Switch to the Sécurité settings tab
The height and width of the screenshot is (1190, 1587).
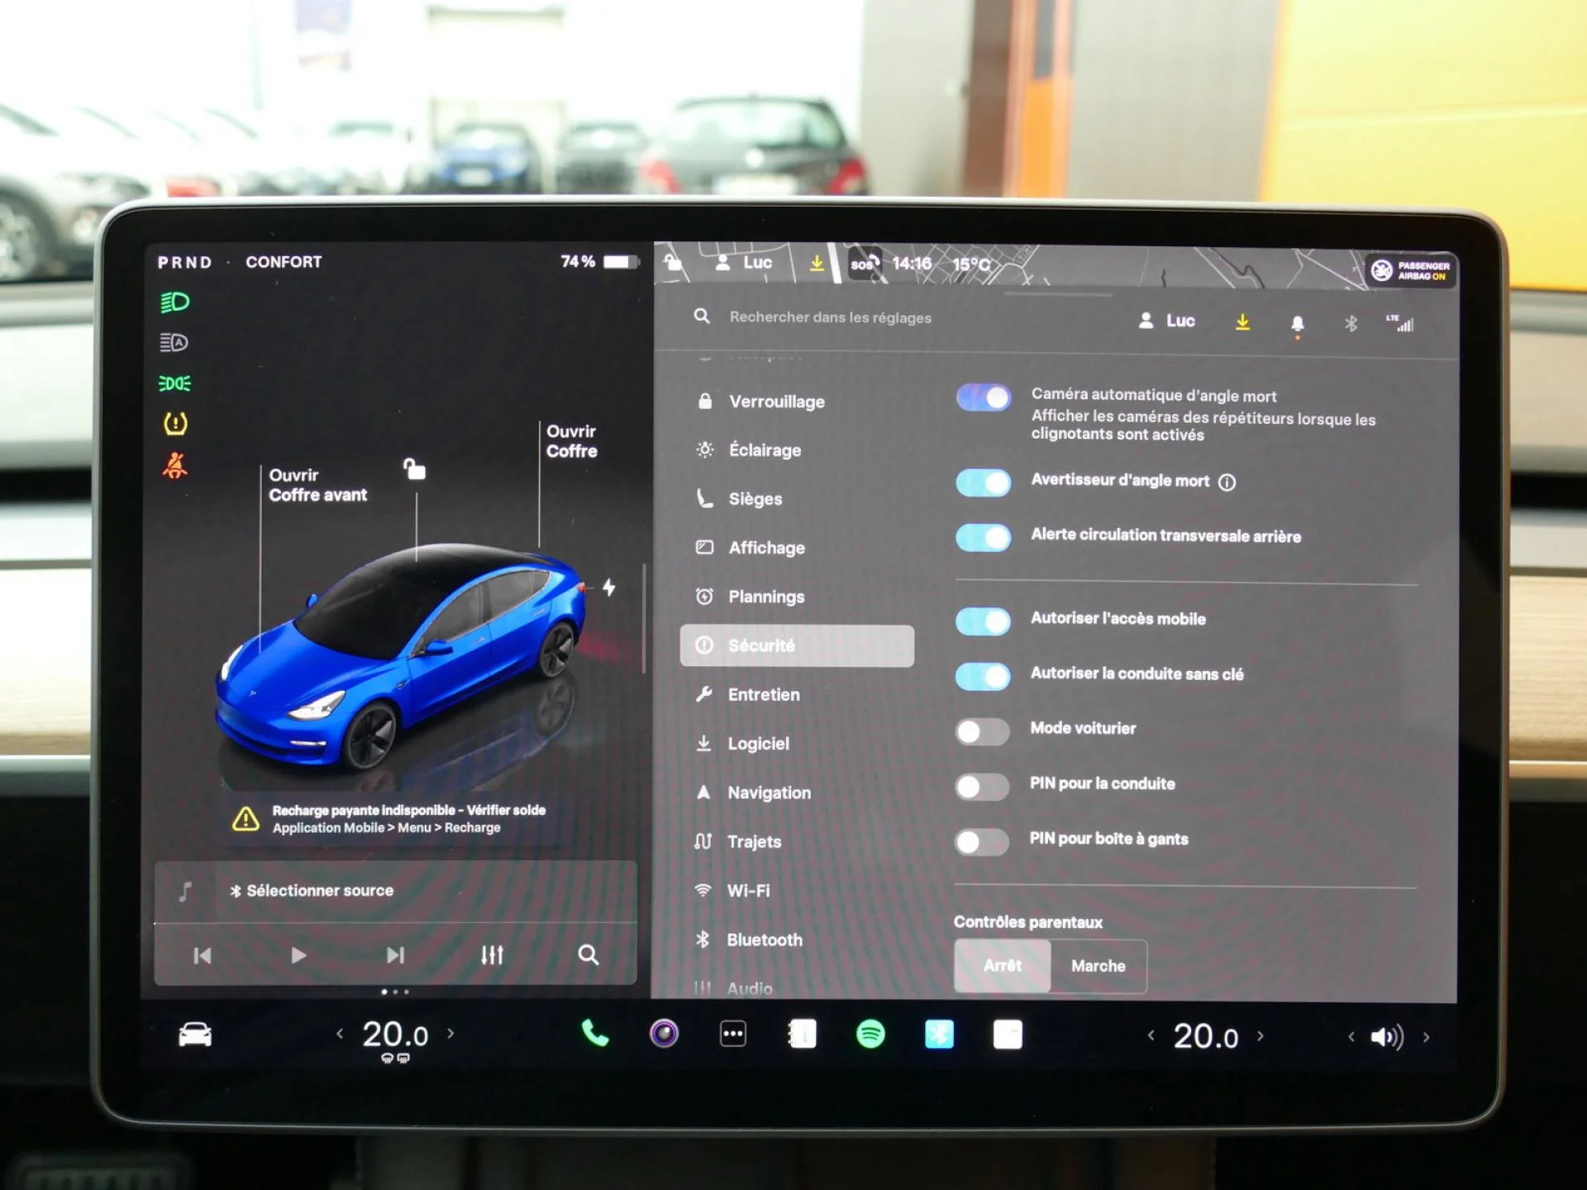tap(763, 645)
